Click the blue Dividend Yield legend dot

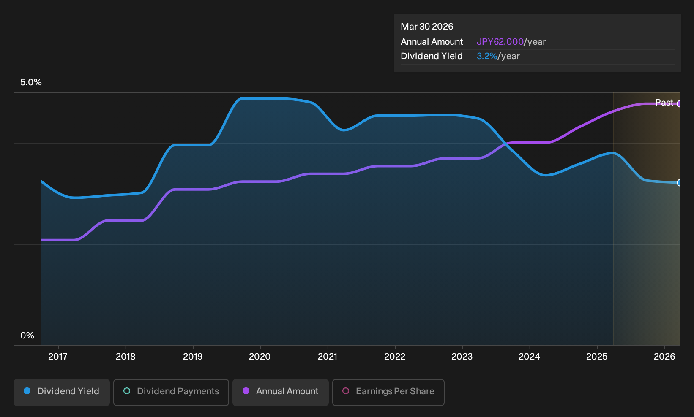(27, 391)
